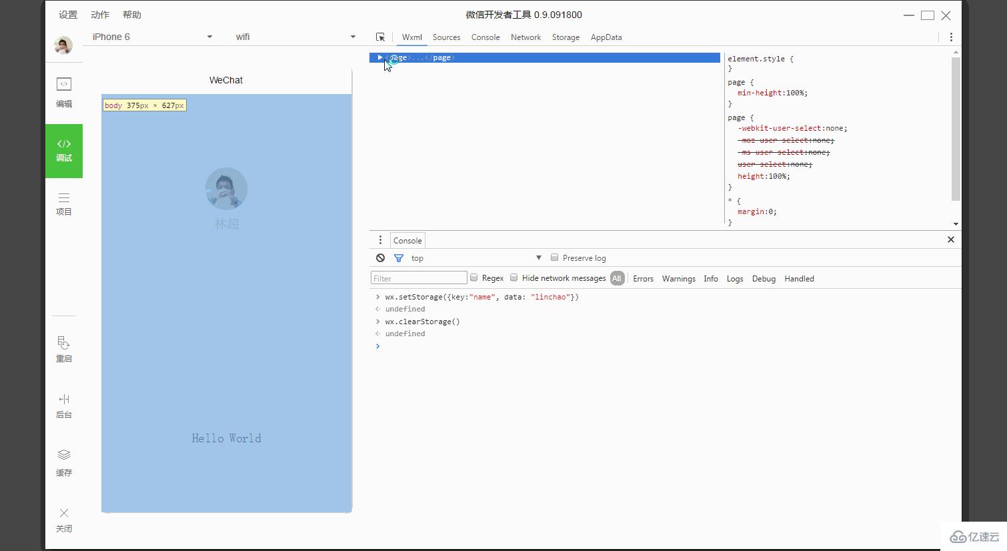
Task: Enable the Preserve log checkbox
Action: [554, 257]
